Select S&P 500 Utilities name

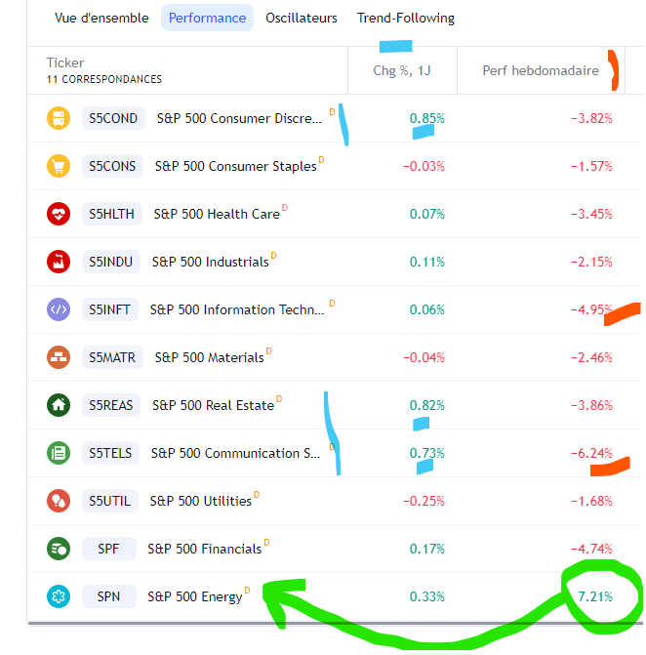(x=201, y=502)
